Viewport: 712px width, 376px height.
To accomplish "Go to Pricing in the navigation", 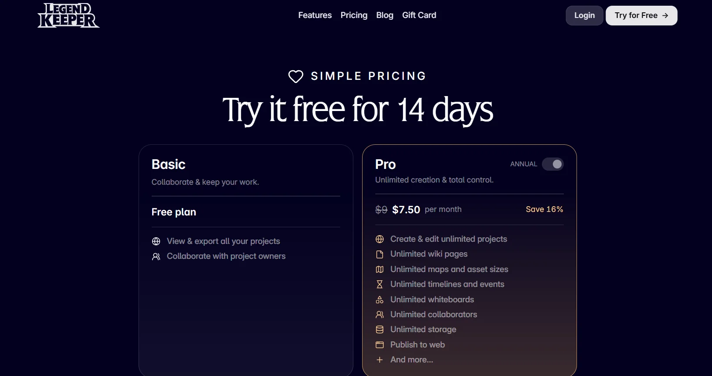I will [354, 15].
